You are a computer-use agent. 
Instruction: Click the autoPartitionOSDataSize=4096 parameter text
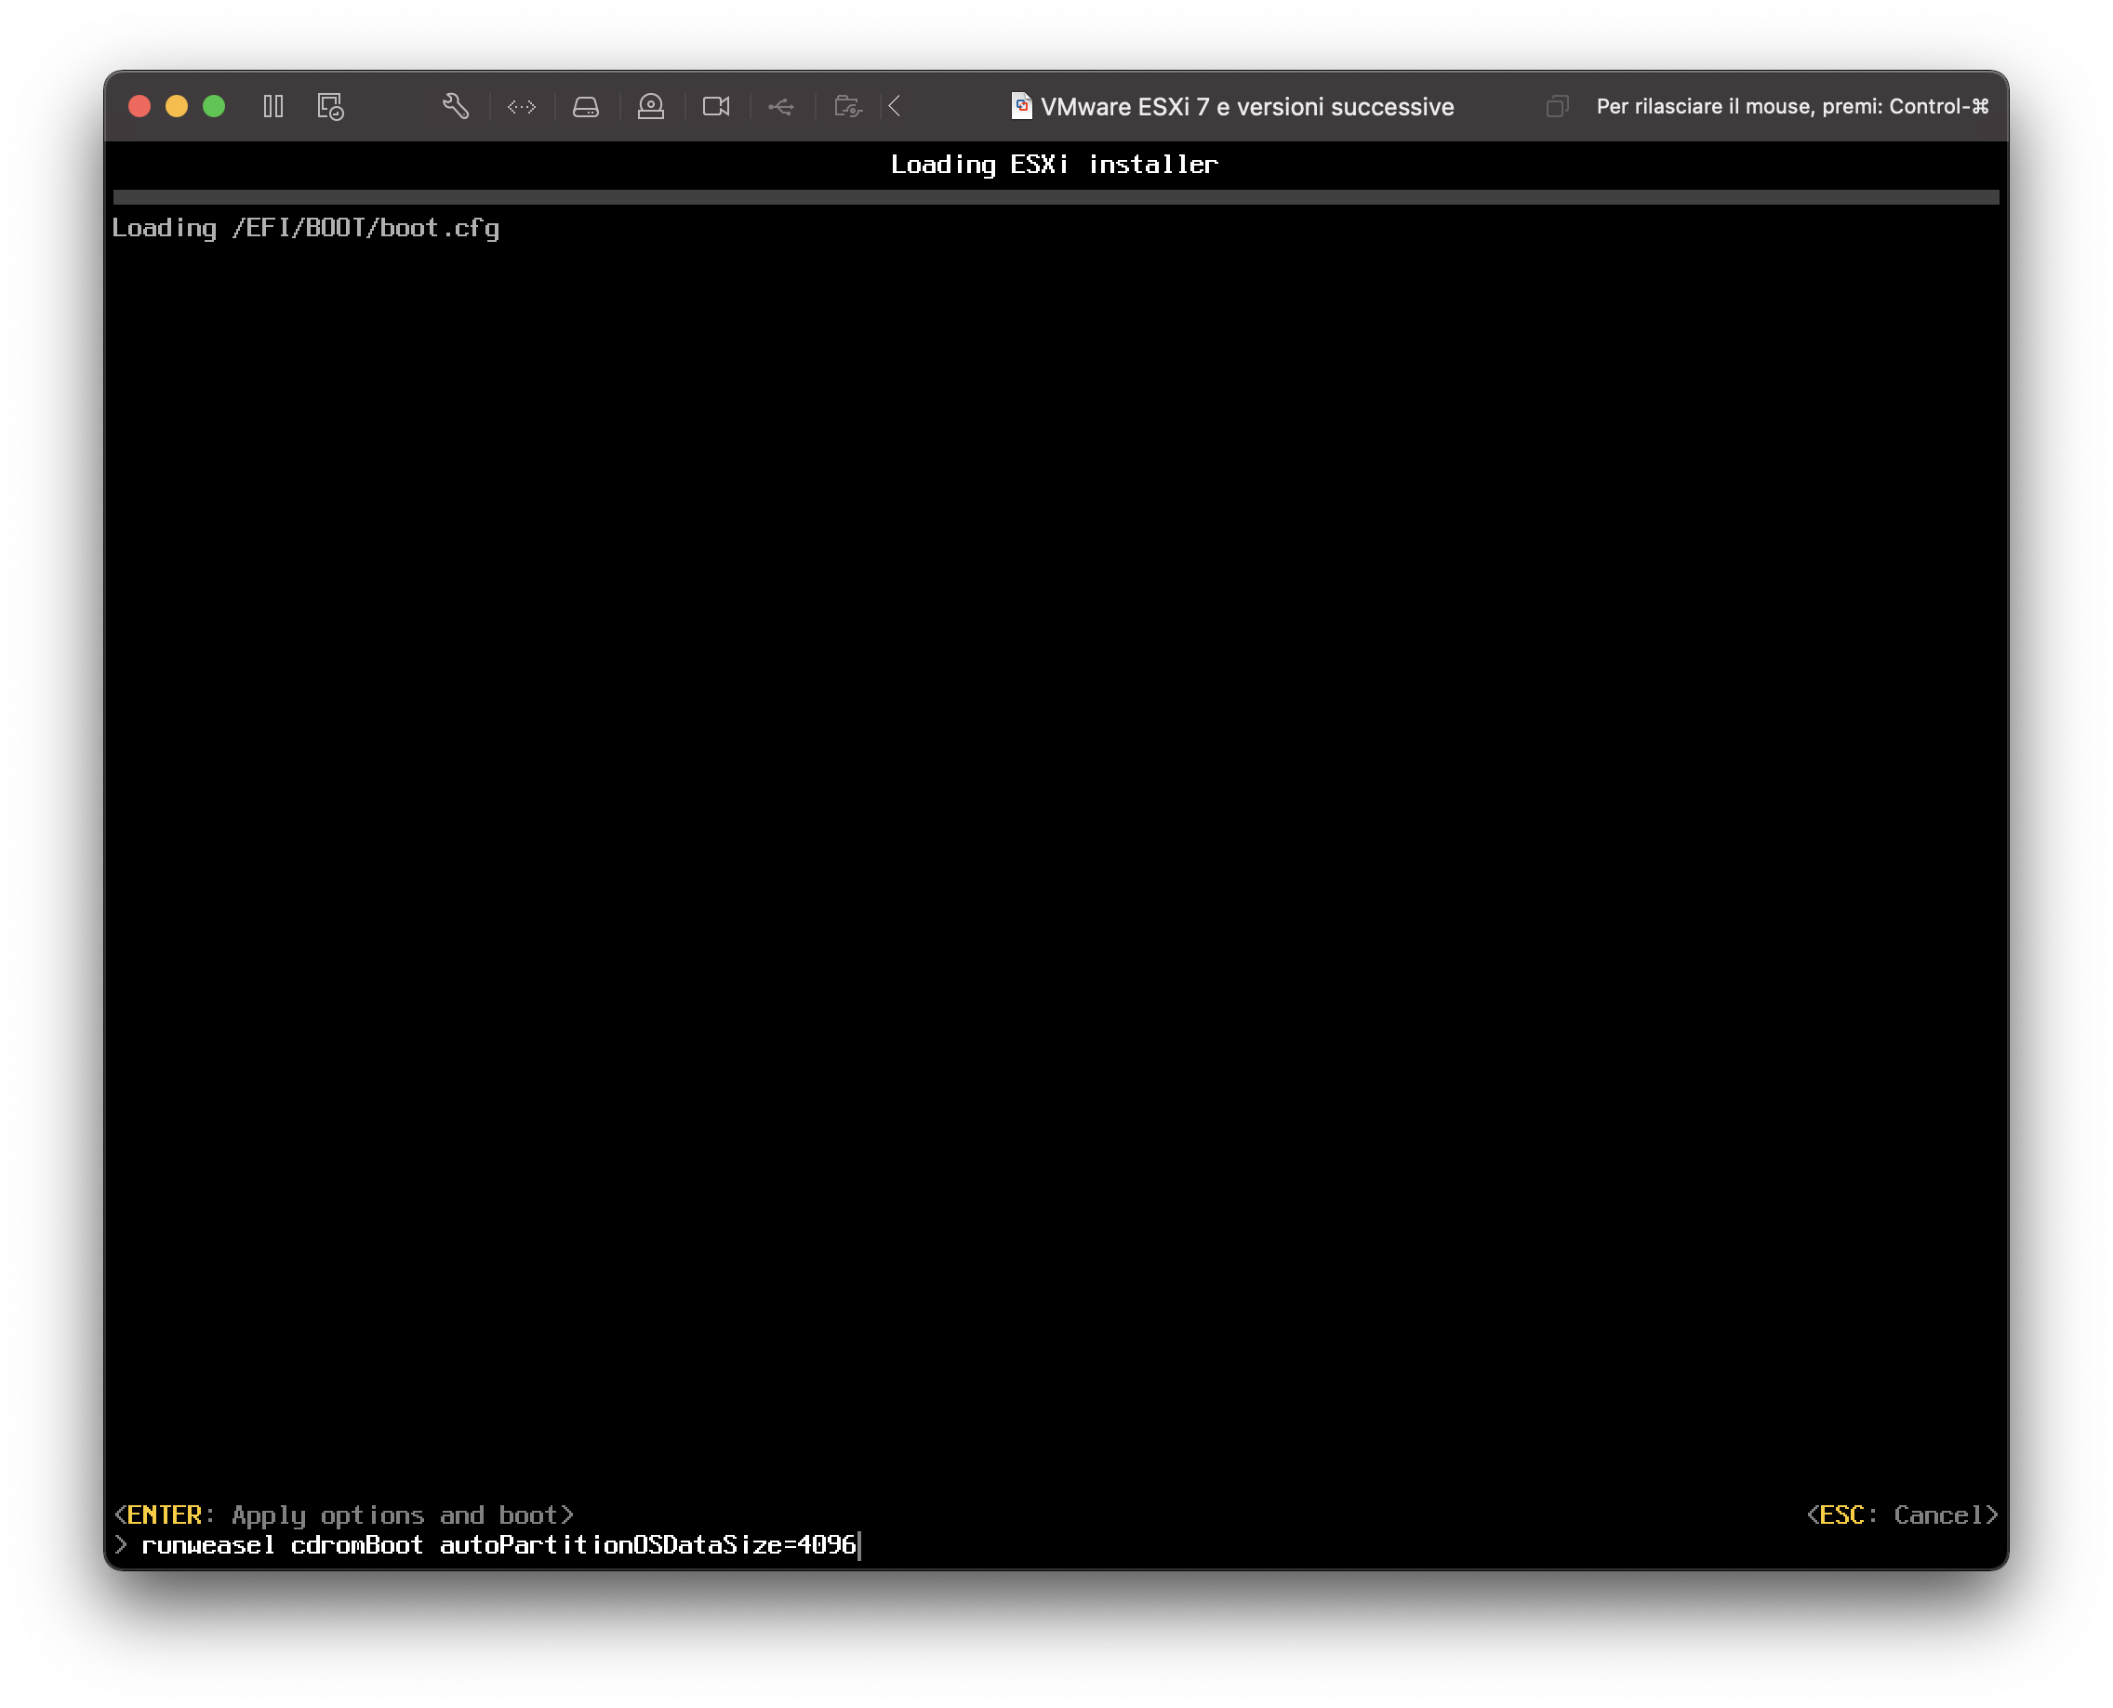pos(648,1545)
